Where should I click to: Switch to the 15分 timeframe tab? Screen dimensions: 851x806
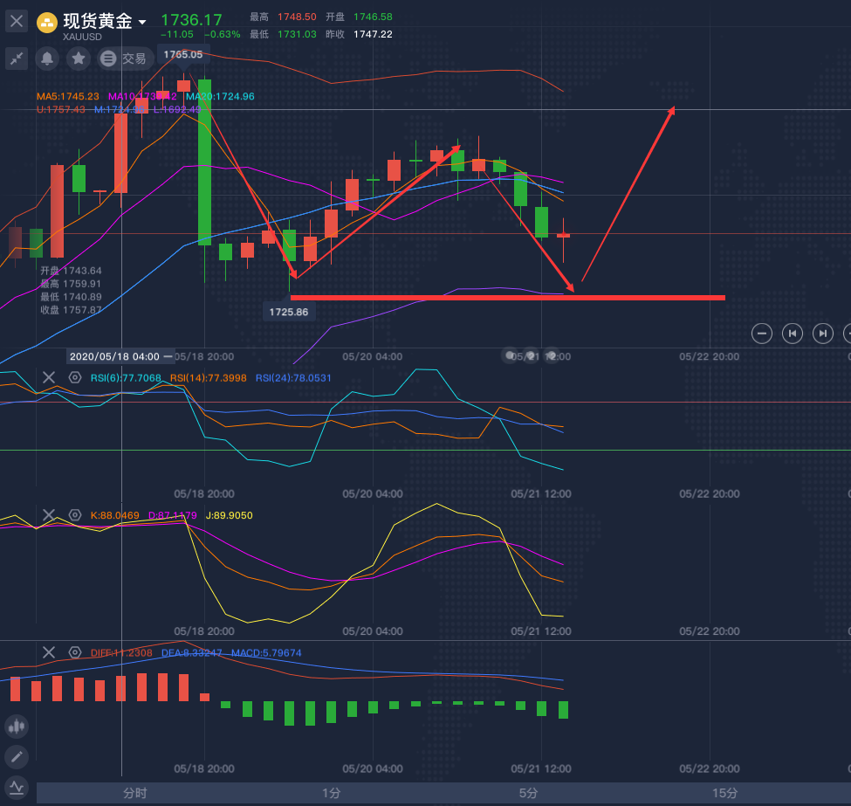(x=724, y=793)
